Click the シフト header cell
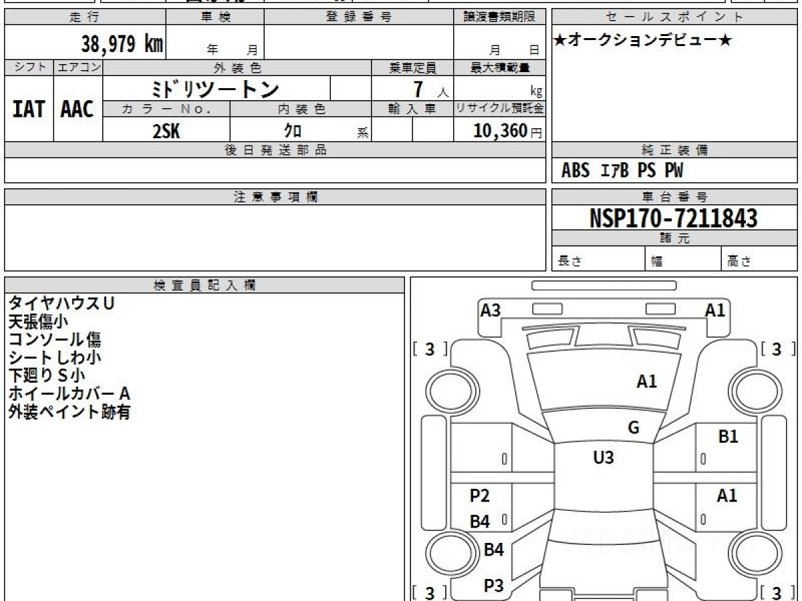Image resolution: width=802 pixels, height=601 pixels. [29, 67]
